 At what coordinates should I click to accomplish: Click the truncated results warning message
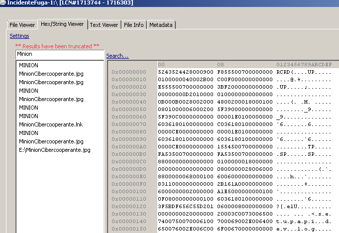point(57,46)
